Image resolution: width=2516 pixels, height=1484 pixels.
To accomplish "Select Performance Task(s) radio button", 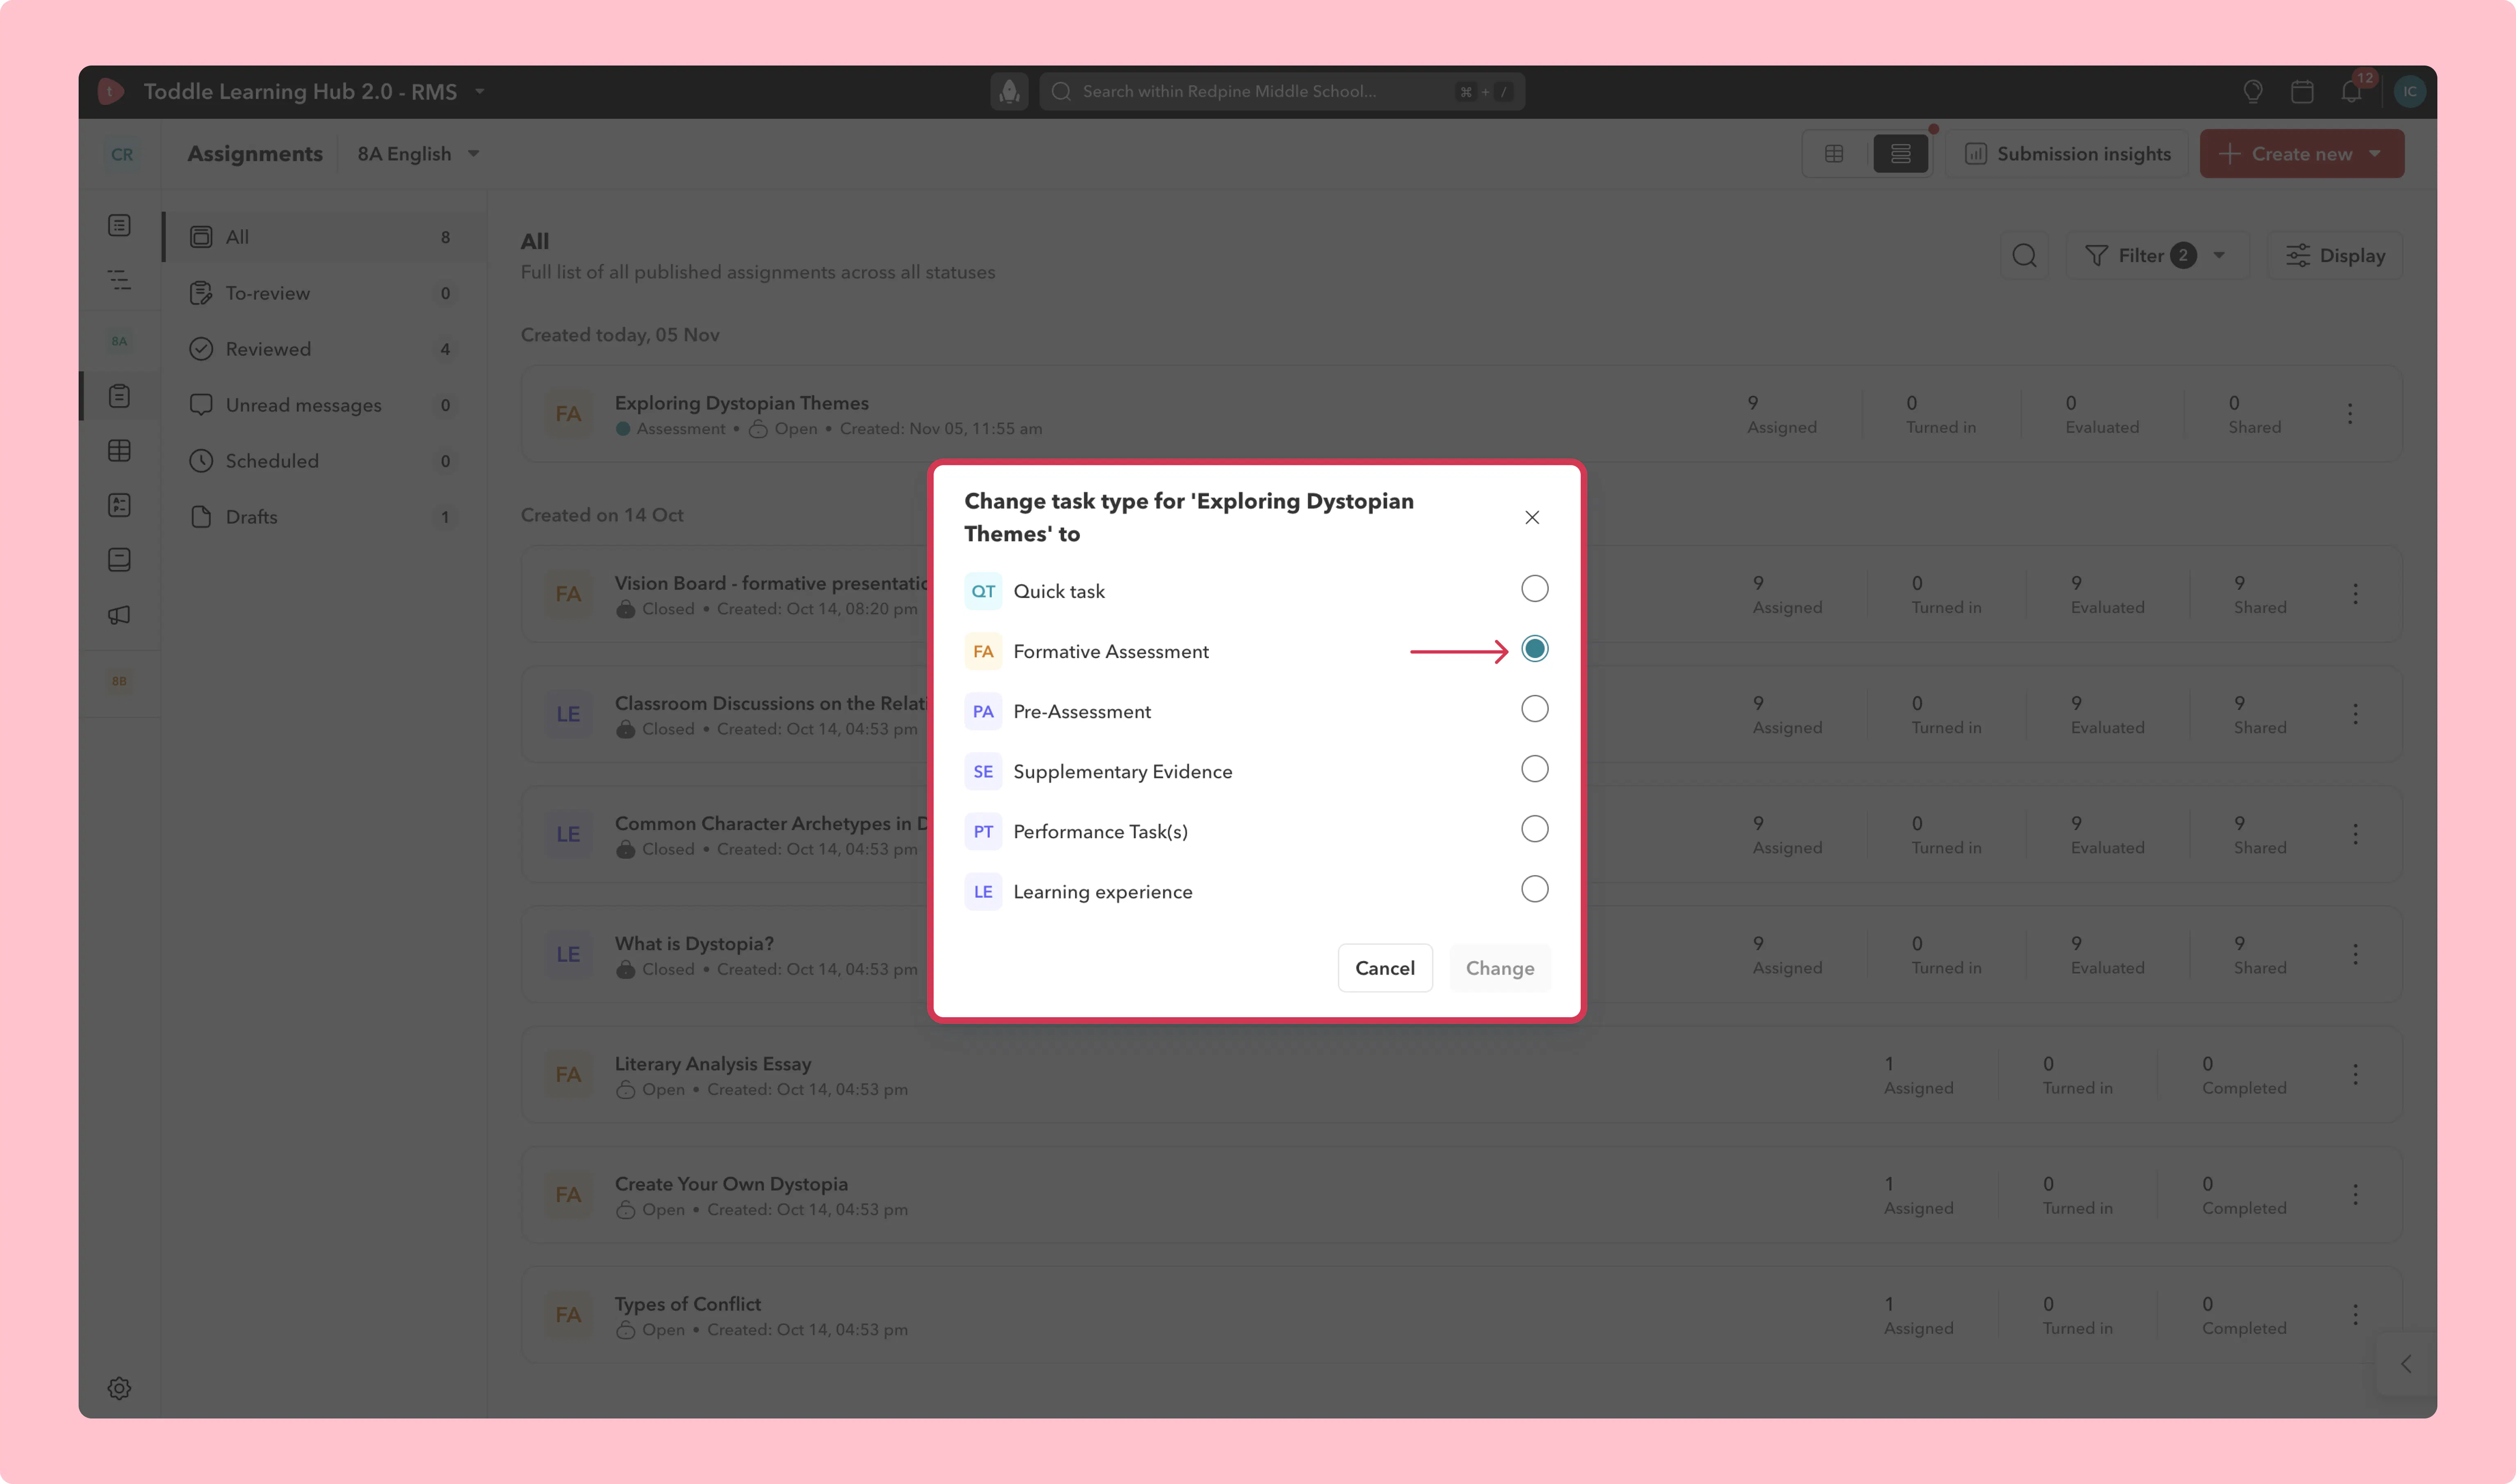I will pos(1534,829).
